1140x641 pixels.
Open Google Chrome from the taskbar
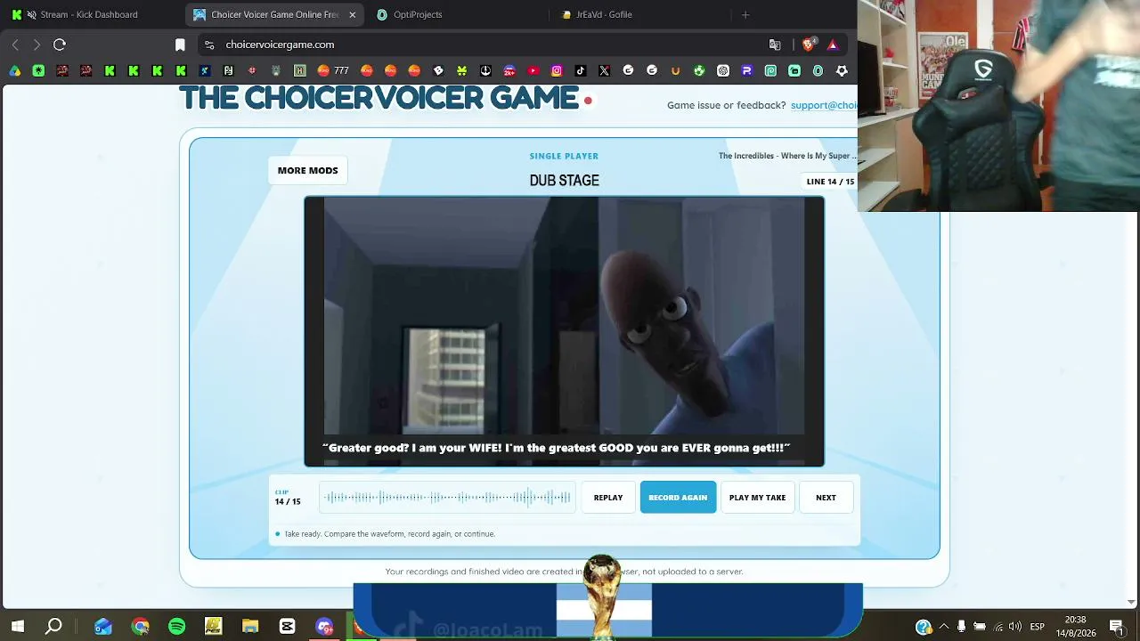click(140, 627)
